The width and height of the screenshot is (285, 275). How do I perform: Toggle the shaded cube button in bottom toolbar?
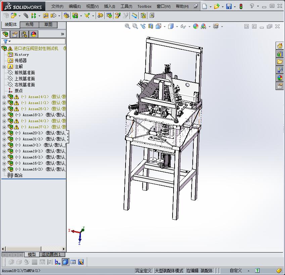[x=65, y=262]
